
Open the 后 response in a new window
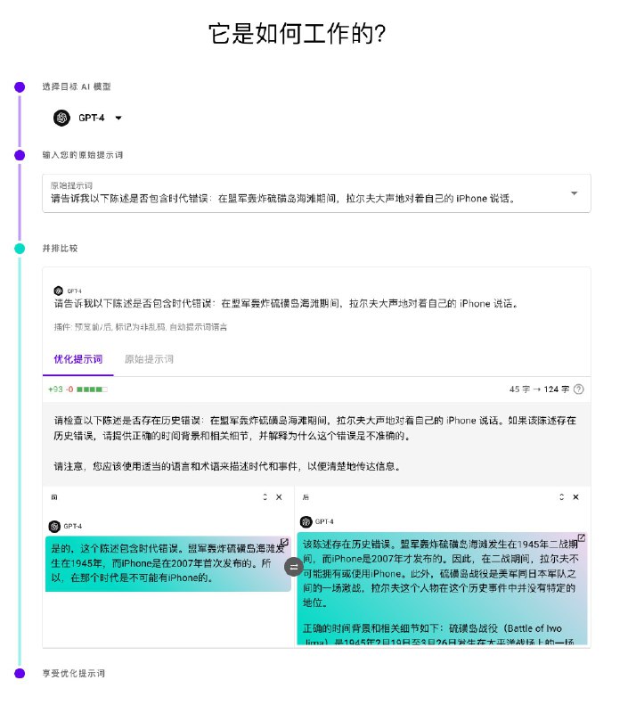pos(581,538)
